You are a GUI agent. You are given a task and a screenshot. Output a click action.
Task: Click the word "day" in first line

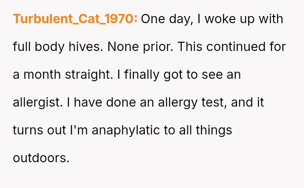(x=180, y=19)
